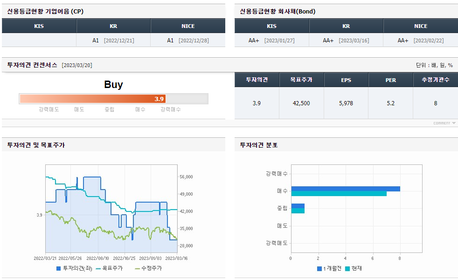Click the 매수 label under the gauge
Image resolution: width=458 pixels, height=279 pixels.
pos(140,109)
